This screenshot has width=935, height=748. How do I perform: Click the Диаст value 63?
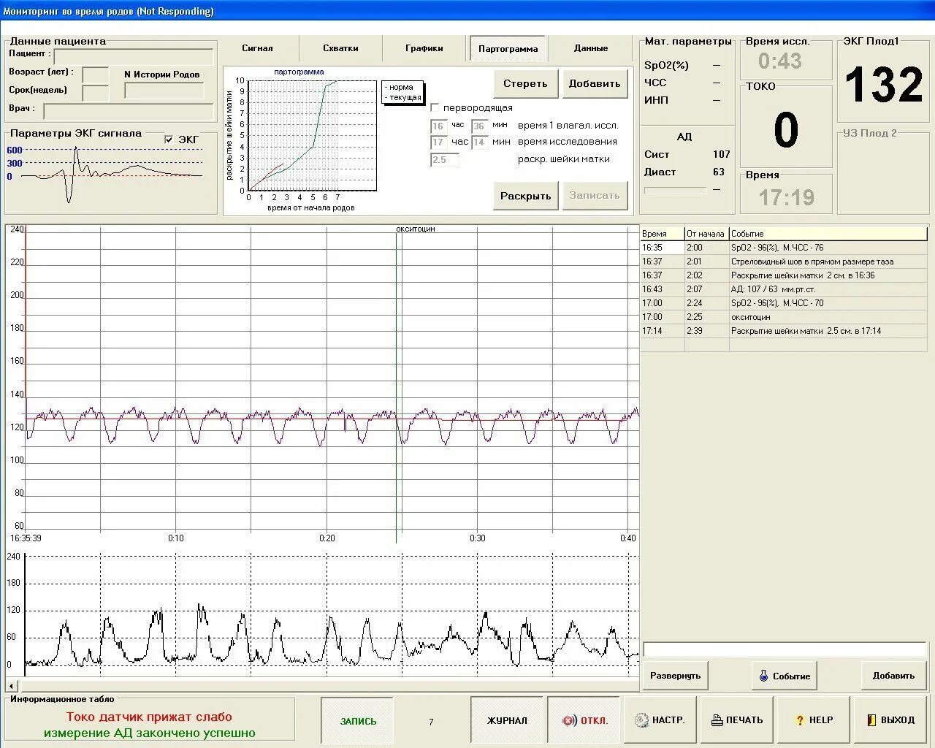719,172
